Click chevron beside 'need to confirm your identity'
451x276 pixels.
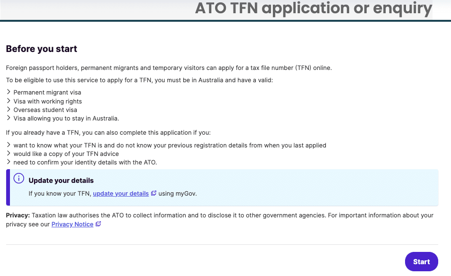(9, 162)
